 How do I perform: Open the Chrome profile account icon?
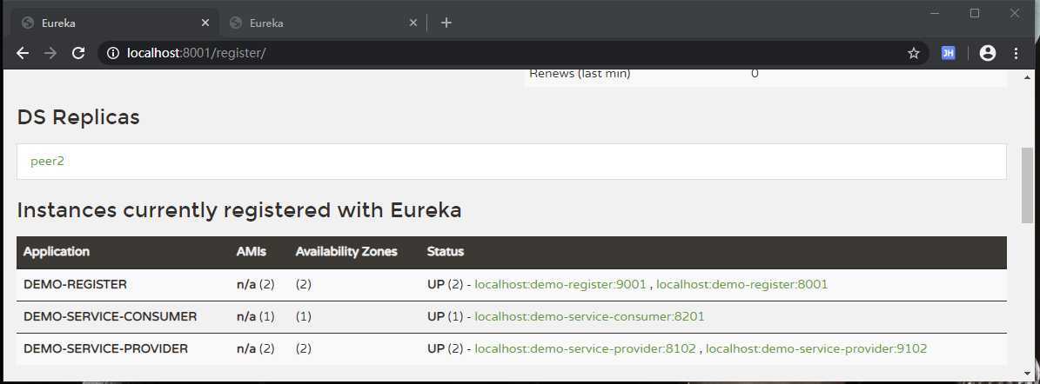click(x=987, y=53)
